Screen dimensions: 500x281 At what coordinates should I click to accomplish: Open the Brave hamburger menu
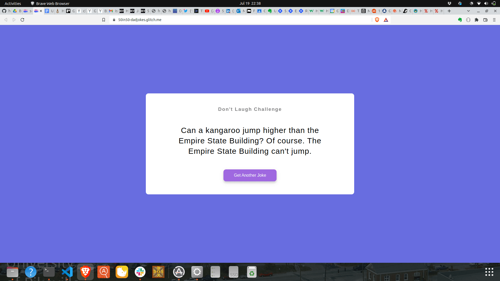(x=494, y=20)
